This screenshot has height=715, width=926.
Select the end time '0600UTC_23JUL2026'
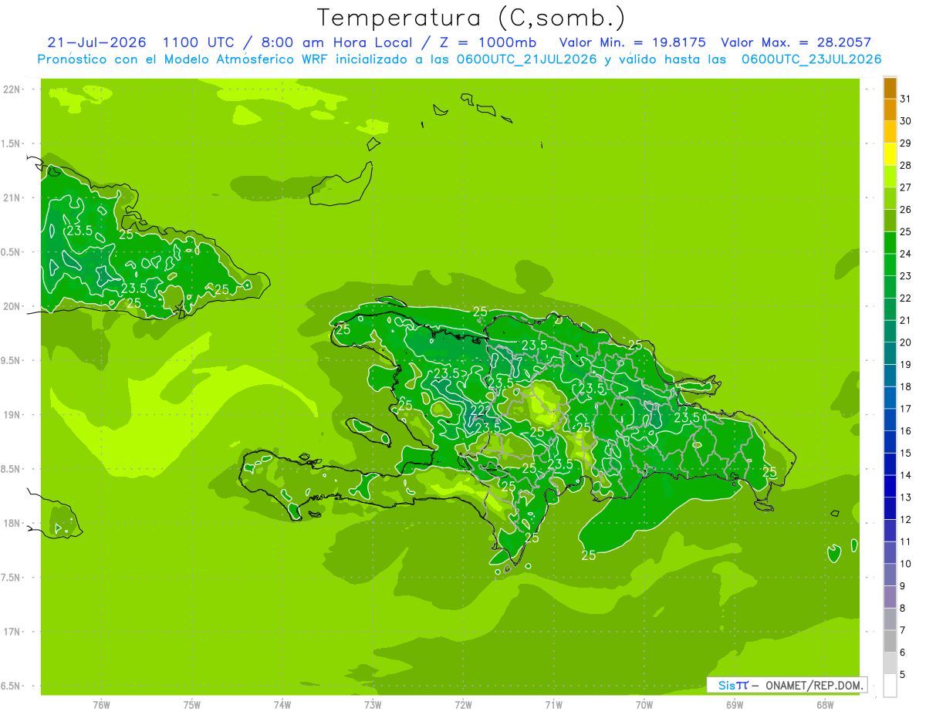812,59
